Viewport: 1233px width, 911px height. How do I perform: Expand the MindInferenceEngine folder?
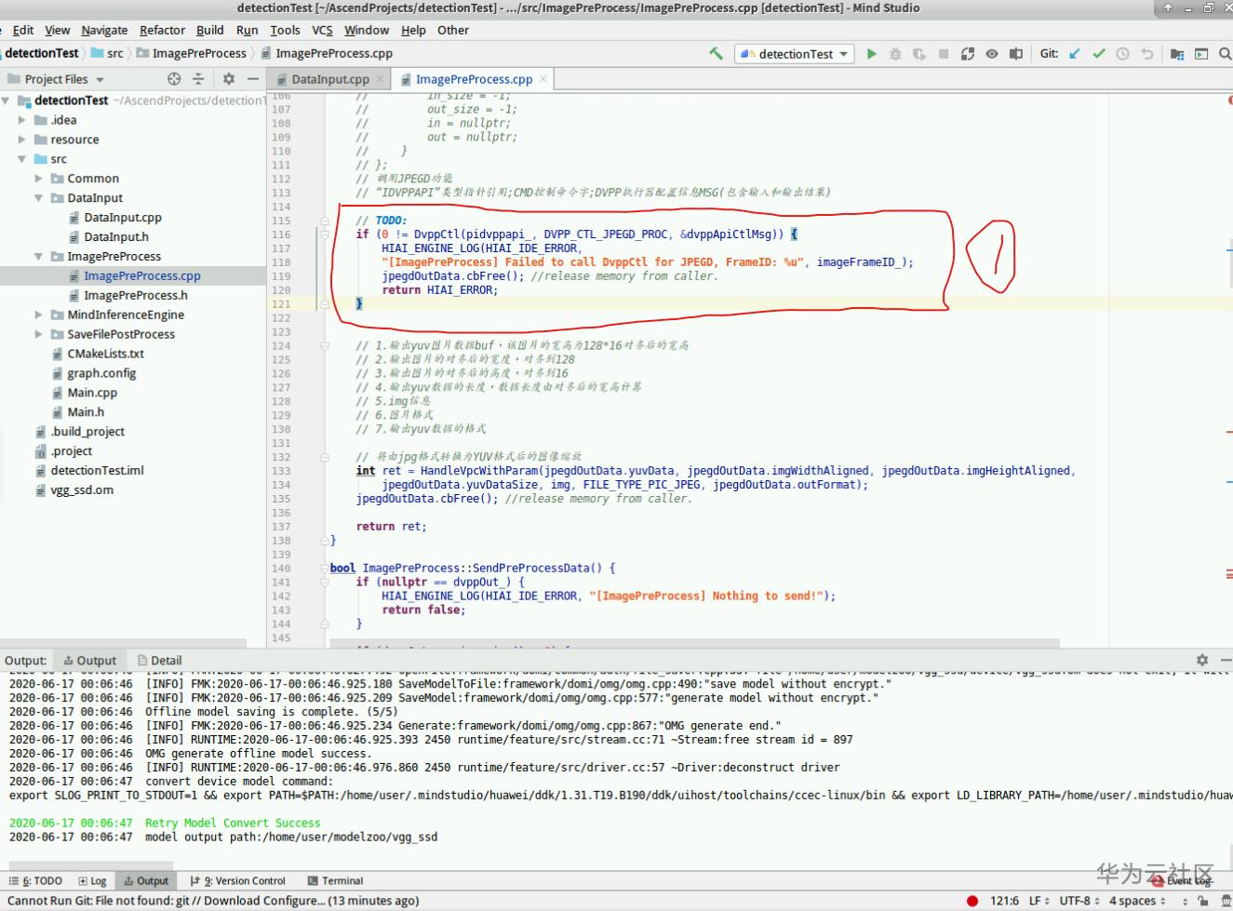[38, 315]
